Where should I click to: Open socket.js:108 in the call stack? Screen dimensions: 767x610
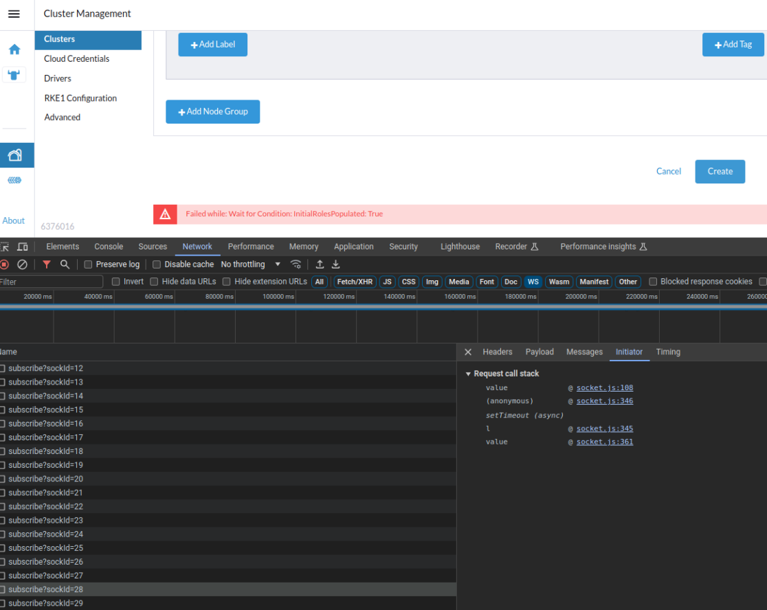(x=604, y=387)
